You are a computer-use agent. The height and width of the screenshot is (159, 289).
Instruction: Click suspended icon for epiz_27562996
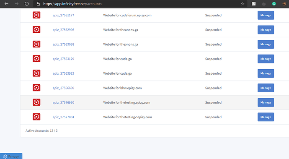pyautogui.click(x=36, y=29)
